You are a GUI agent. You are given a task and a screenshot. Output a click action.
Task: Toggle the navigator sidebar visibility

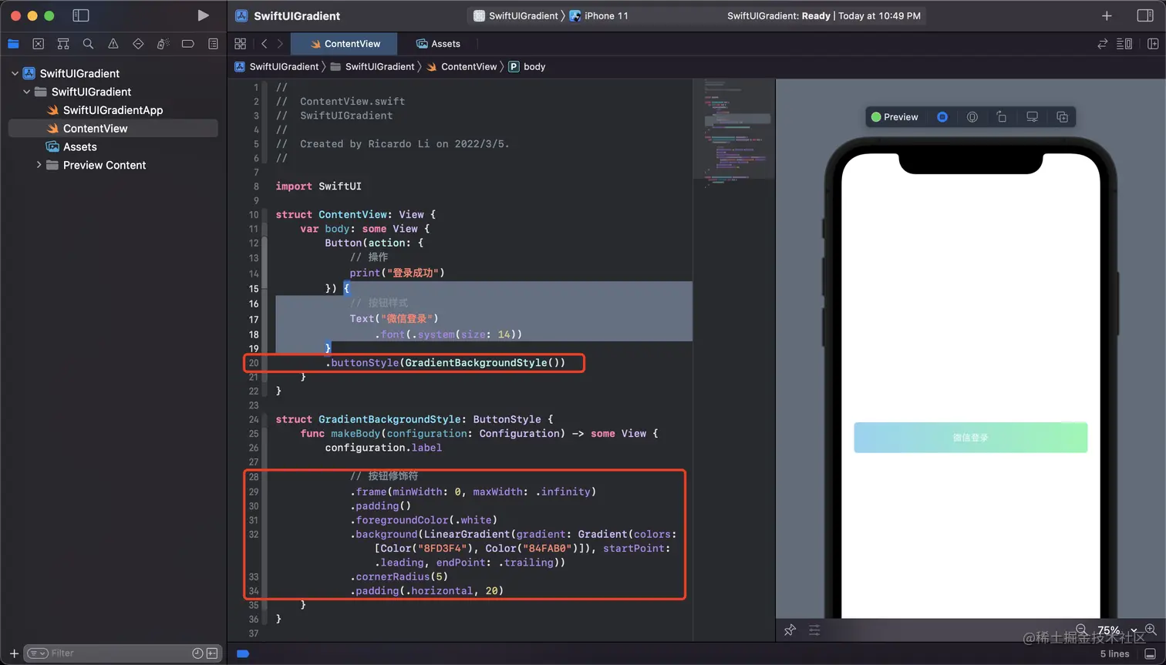point(80,15)
